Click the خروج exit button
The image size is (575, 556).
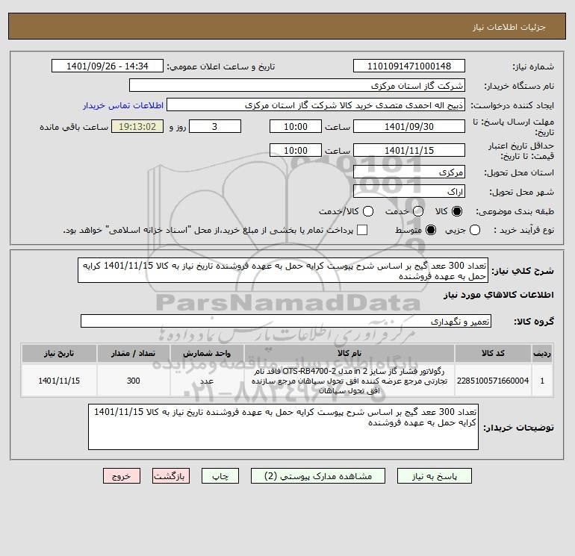click(x=122, y=476)
